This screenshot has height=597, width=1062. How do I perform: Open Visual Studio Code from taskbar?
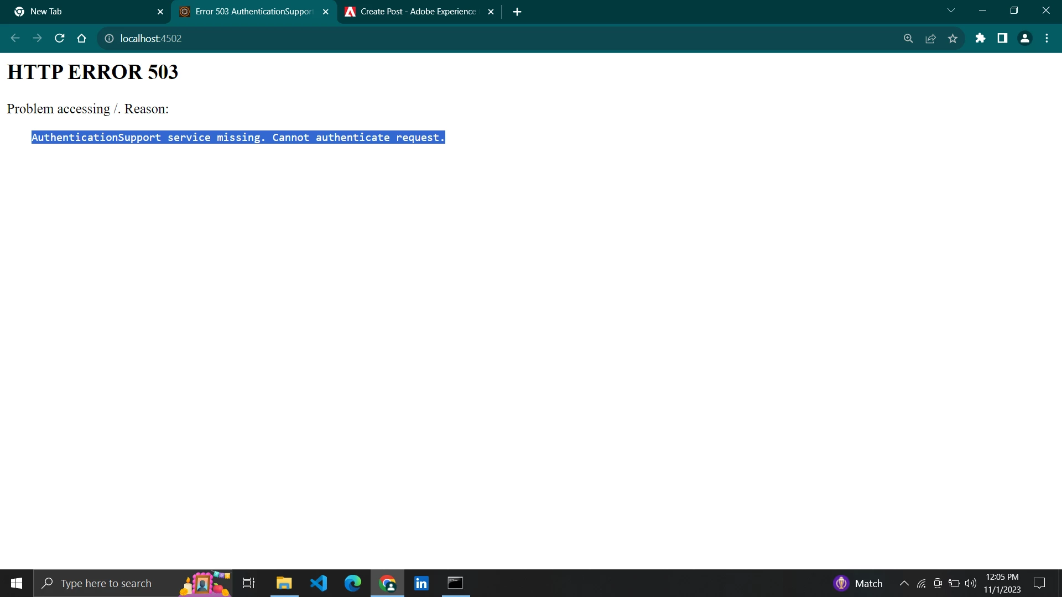pos(319,583)
